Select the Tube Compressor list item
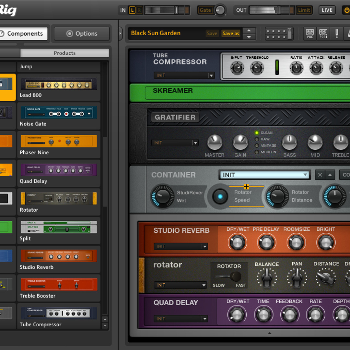The height and width of the screenshot is (350, 350). point(59,316)
